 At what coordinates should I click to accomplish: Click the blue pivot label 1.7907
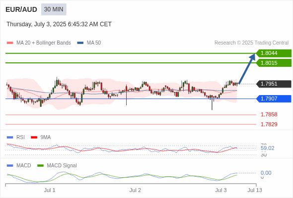pos(274,99)
